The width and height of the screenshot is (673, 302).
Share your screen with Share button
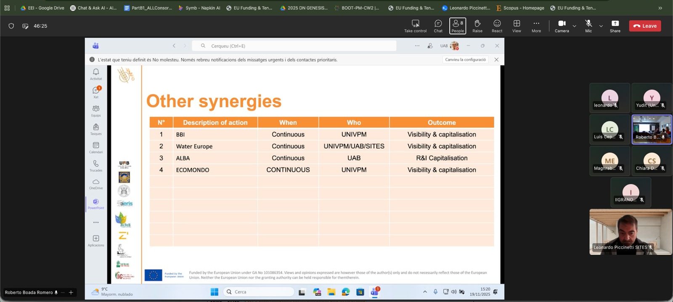pos(615,26)
